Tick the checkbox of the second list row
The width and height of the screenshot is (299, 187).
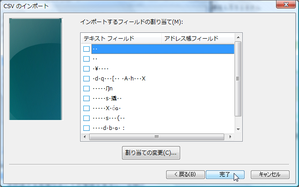(x=86, y=59)
